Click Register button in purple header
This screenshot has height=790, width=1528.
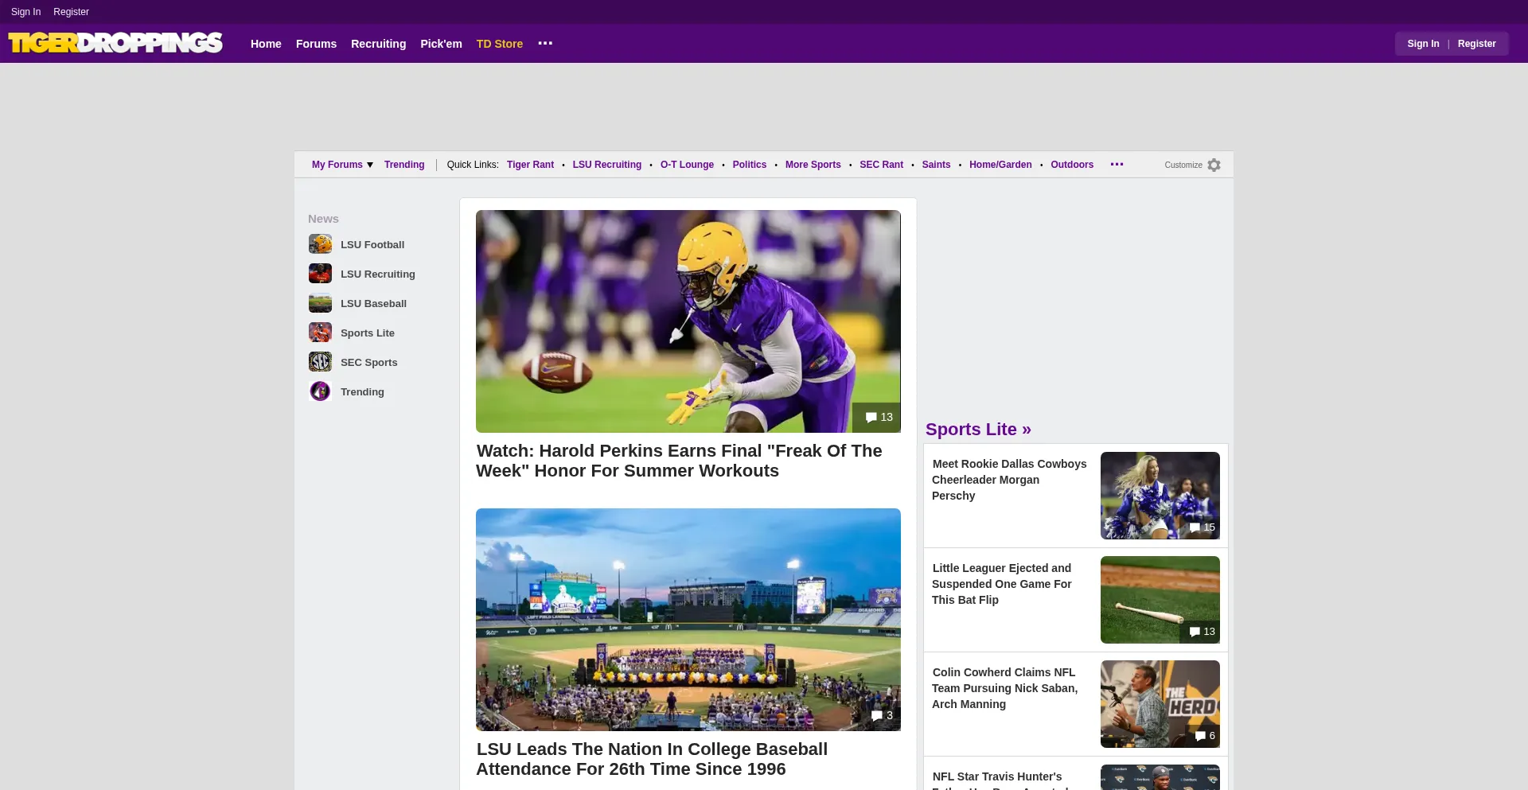[x=1476, y=44]
